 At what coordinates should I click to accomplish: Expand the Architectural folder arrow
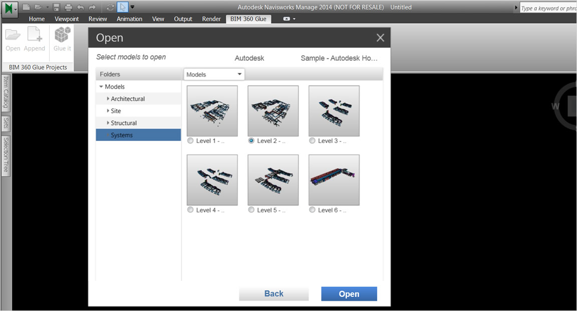[108, 98]
